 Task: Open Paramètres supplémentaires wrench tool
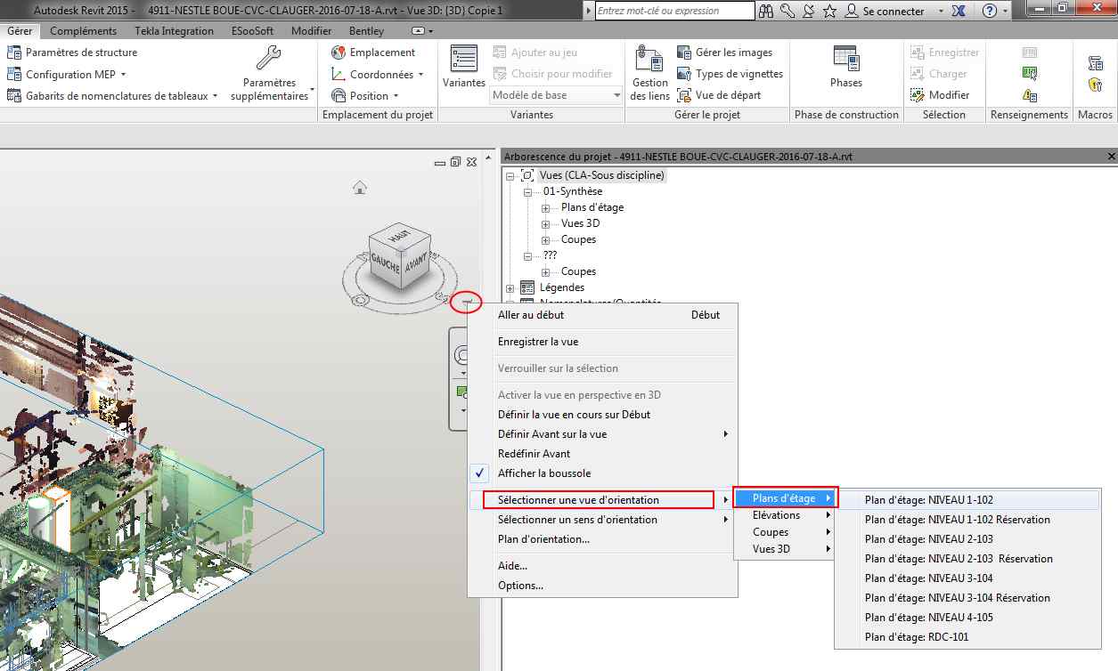(x=269, y=73)
